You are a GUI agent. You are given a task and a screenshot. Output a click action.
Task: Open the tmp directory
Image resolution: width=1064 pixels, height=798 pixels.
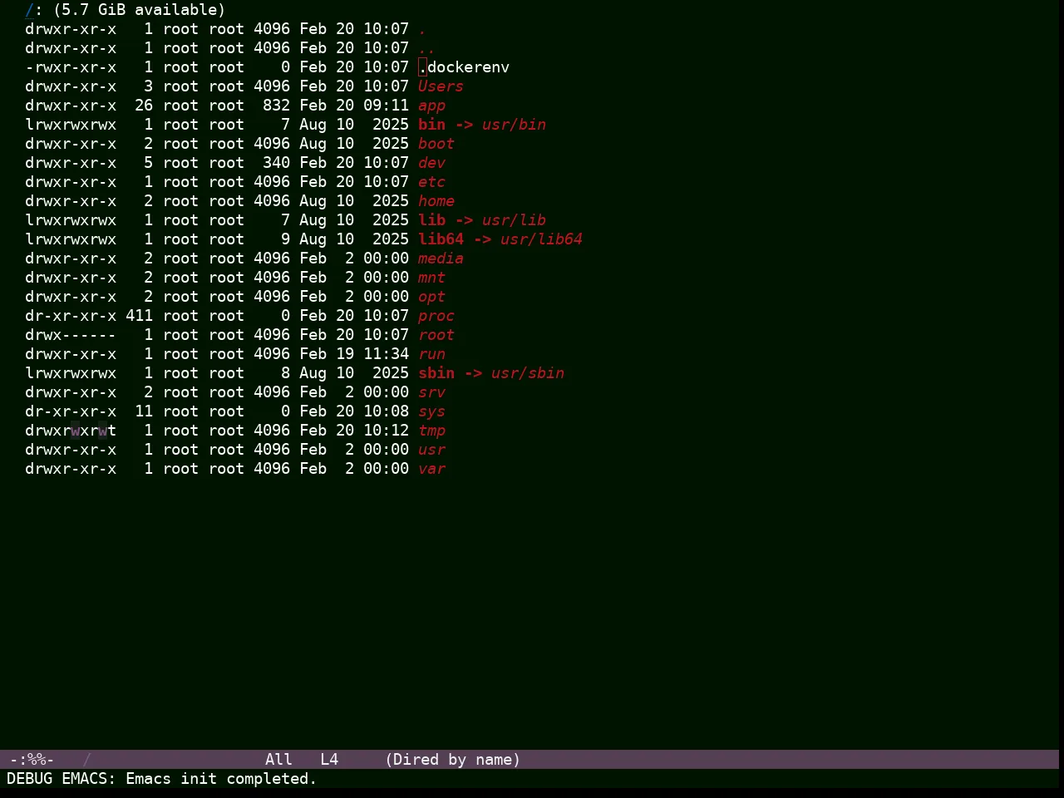431,431
